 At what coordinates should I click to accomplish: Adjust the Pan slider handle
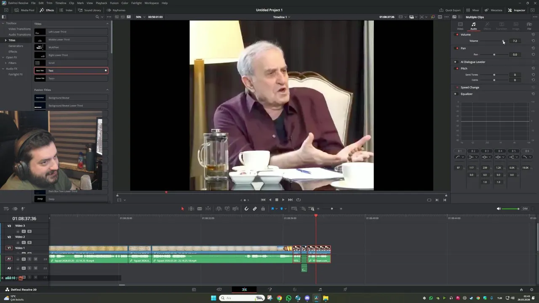pyautogui.click(x=494, y=54)
